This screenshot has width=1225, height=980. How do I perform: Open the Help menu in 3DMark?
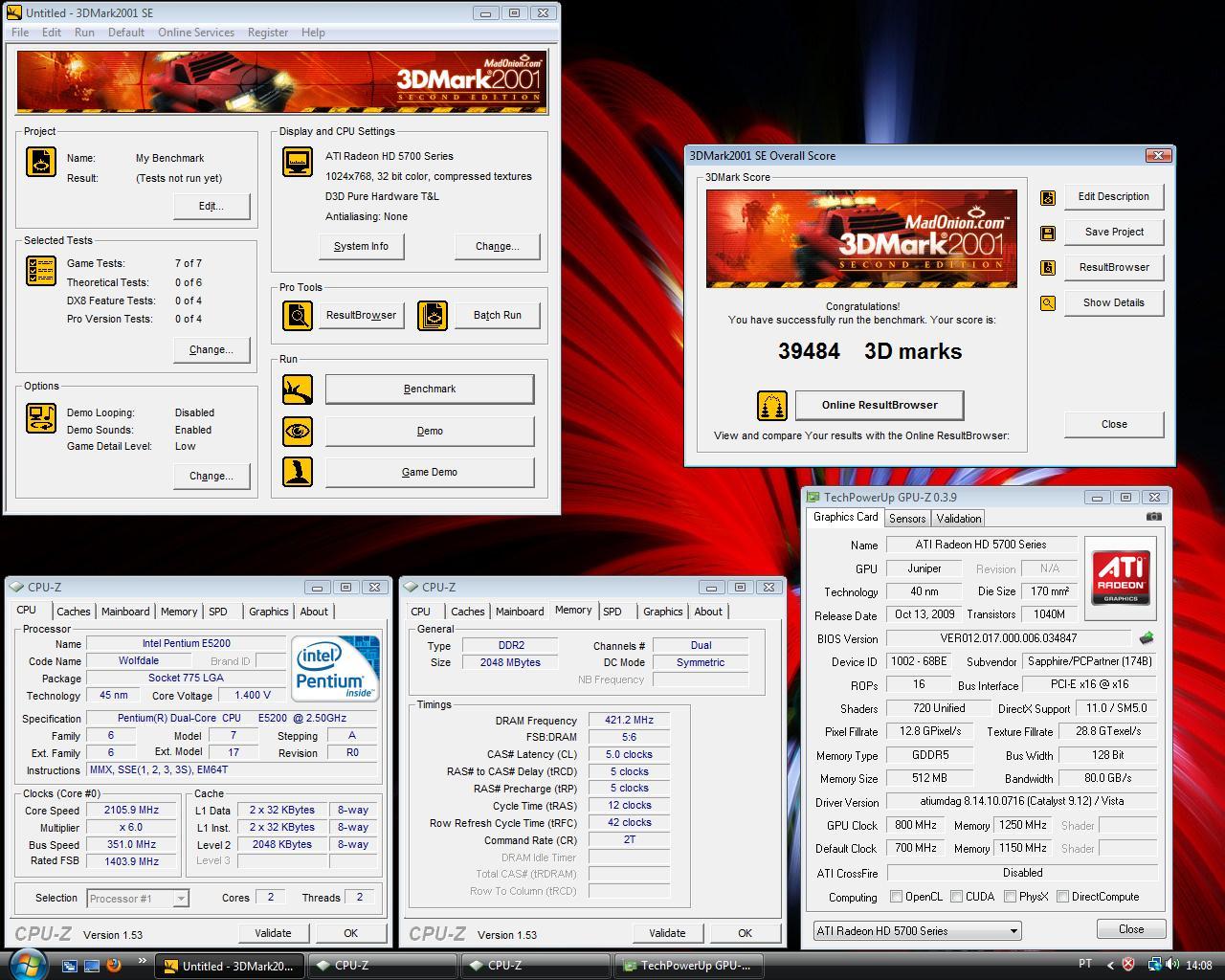[x=313, y=32]
